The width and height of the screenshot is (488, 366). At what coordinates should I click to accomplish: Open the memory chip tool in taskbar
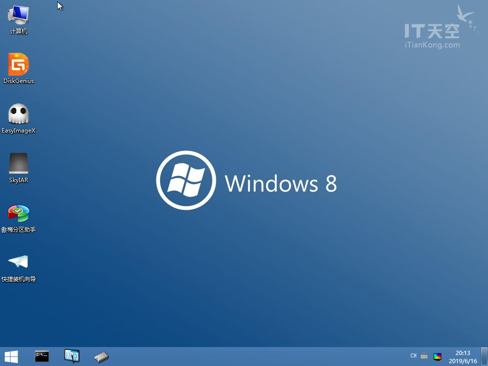(102, 357)
